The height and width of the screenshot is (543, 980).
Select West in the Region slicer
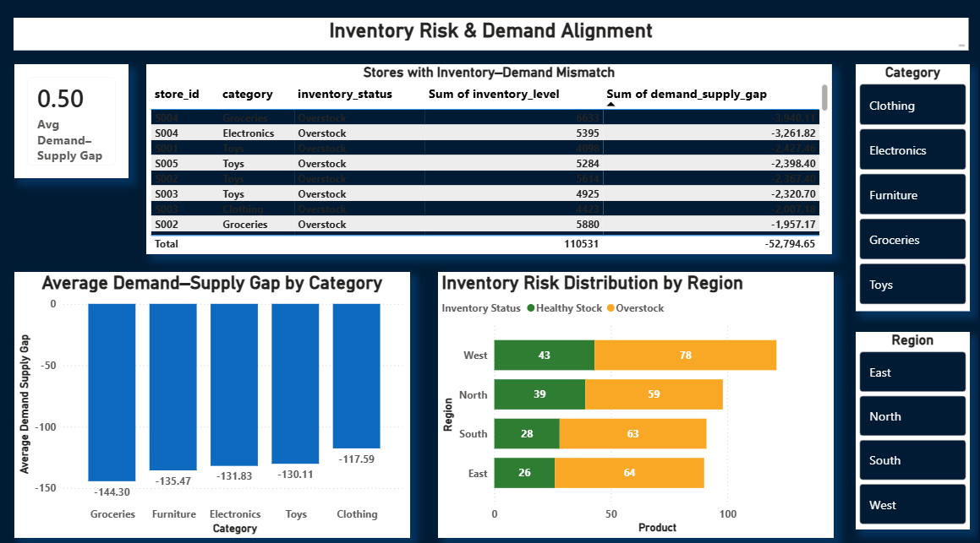coord(912,504)
